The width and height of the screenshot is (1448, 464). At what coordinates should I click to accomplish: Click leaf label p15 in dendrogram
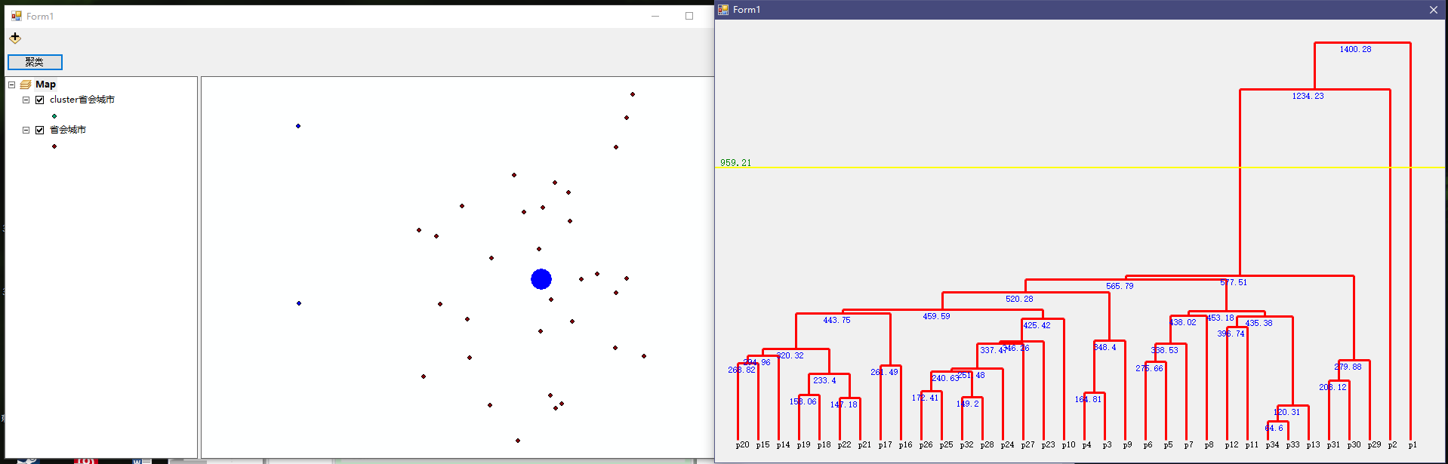pos(763,444)
